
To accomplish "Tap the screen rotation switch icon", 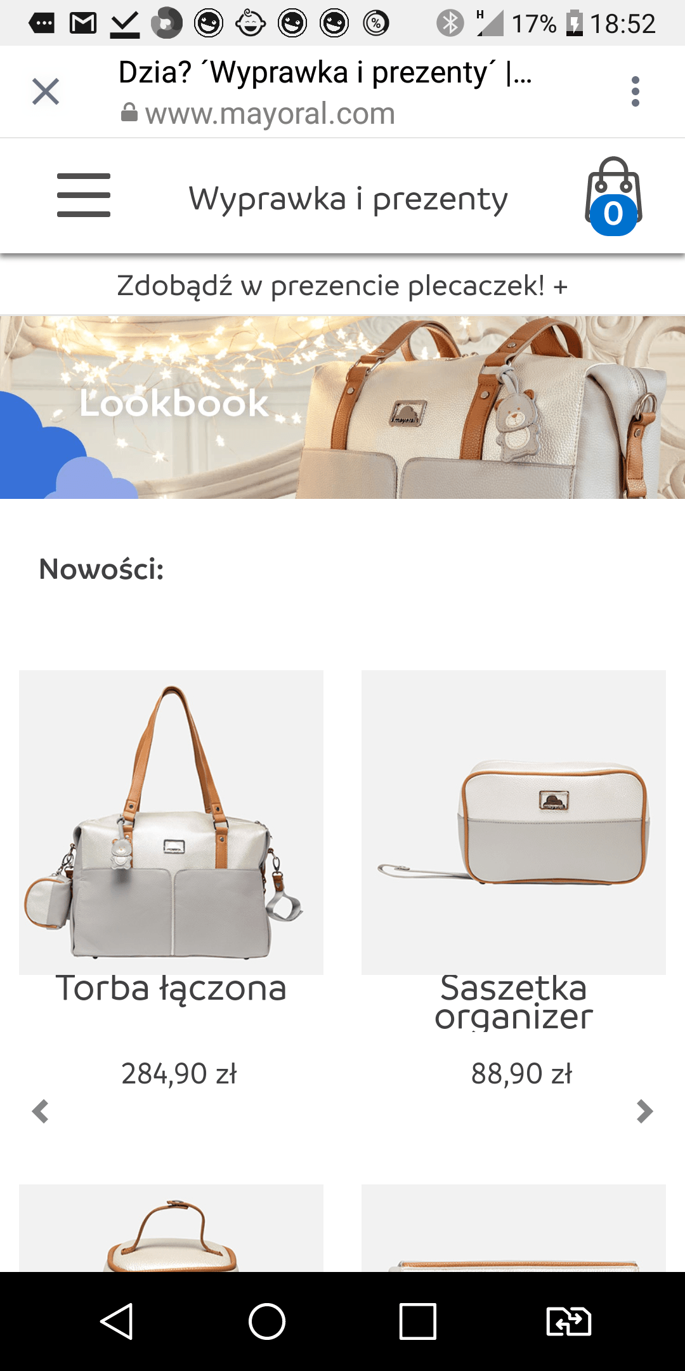I will pos(569,1321).
